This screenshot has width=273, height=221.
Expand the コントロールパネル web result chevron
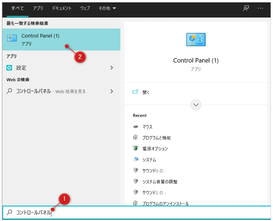pos(112,91)
